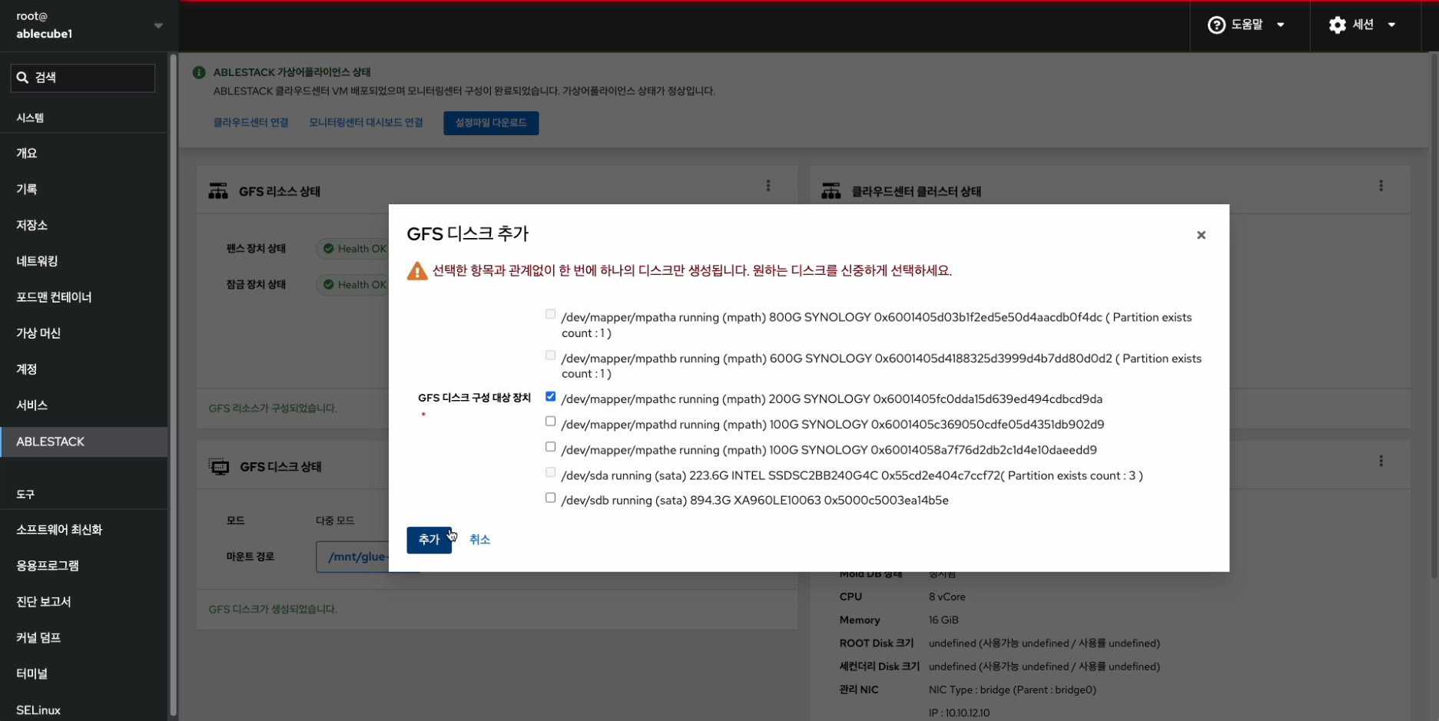The height and width of the screenshot is (721, 1439).
Task: Open 소프트웨어 최신화 in the sidebar
Action: point(84,530)
